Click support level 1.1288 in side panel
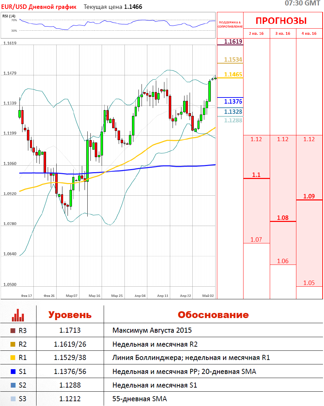 [233, 120]
